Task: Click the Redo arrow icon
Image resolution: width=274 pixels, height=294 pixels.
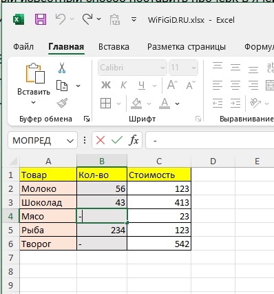Action: pos(87,19)
